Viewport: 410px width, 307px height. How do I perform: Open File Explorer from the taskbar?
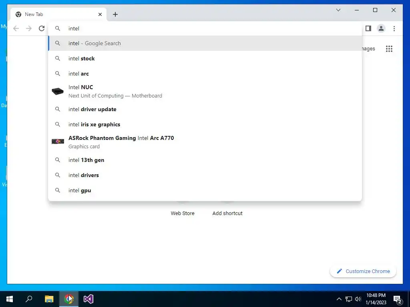[49, 299]
